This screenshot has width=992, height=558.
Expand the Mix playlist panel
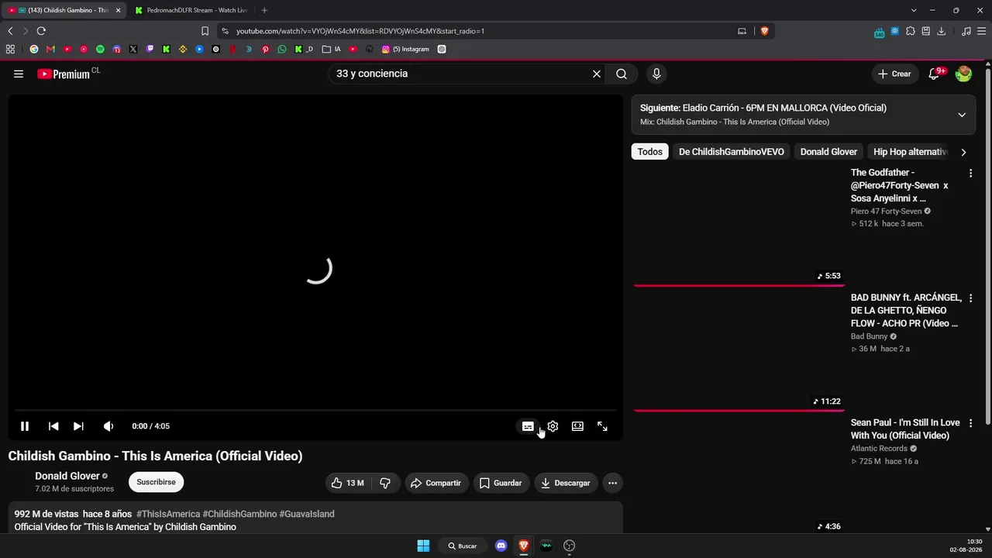[x=962, y=115]
